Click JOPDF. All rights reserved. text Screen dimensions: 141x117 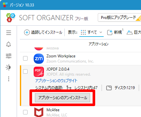(x=69, y=74)
